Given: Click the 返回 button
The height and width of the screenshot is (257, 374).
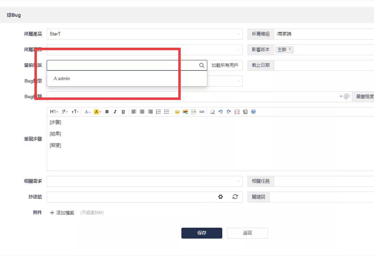Looking at the screenshot, I should click(248, 233).
